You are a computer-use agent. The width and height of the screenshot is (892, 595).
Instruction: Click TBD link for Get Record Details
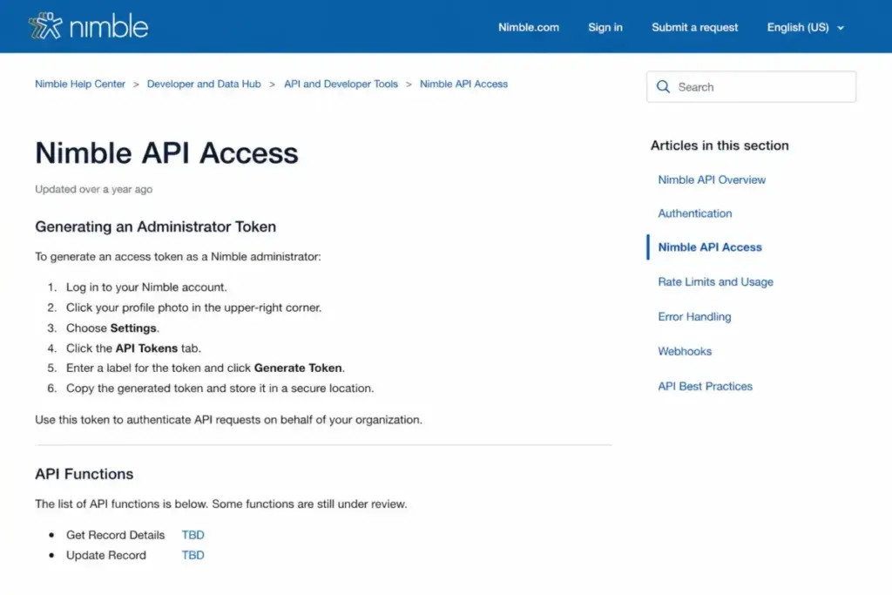coord(193,535)
